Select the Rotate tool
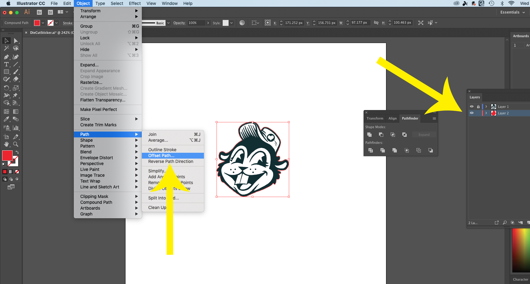 (x=6, y=88)
